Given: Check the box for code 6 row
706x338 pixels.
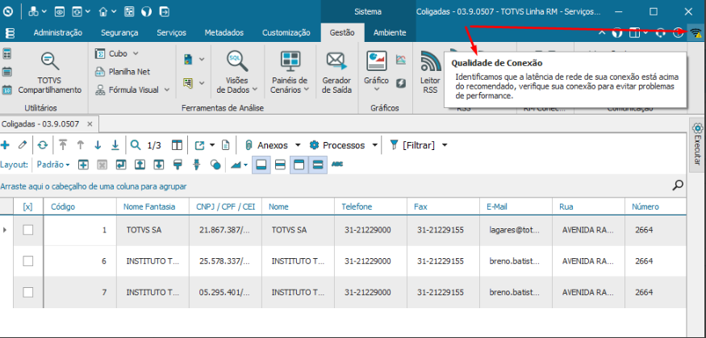Looking at the screenshot, I should pos(28,261).
